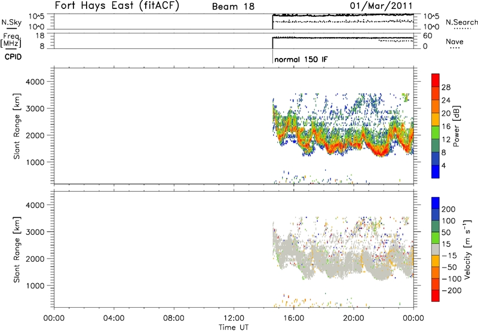The width and height of the screenshot is (478, 331).
Task: Click the 'Freq. [MHz]' axis label
Action: coord(11,40)
